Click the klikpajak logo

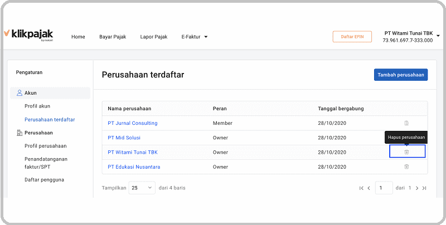[x=28, y=35]
